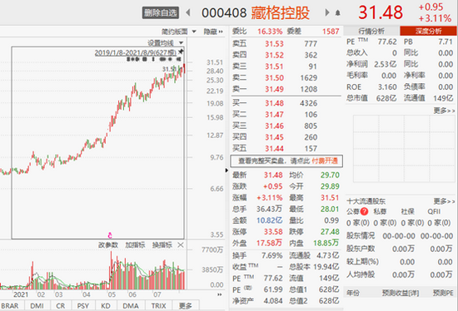Click 换指标 to switch indicator
Image resolution: width=458 pixels, height=311 pixels.
click(x=162, y=245)
